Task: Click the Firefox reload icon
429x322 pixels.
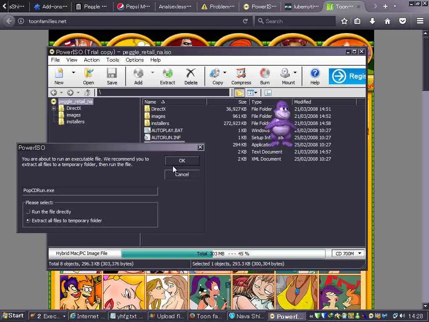Action: click(x=246, y=21)
